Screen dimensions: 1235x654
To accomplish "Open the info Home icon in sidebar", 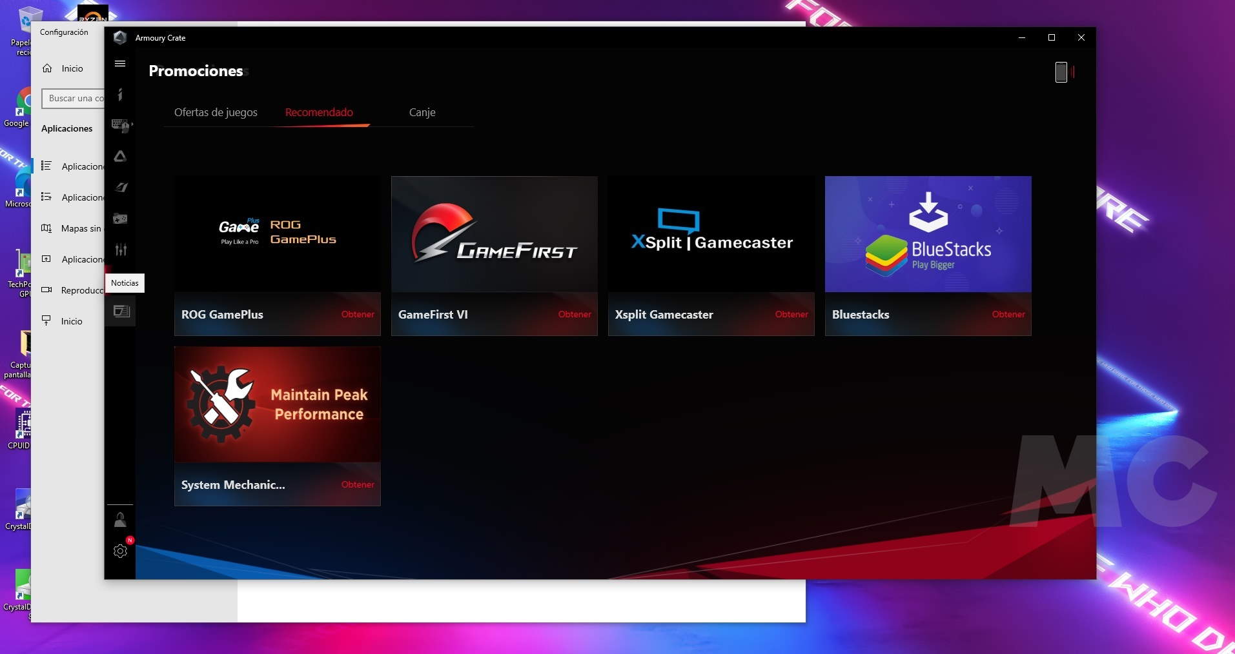I will [x=120, y=95].
